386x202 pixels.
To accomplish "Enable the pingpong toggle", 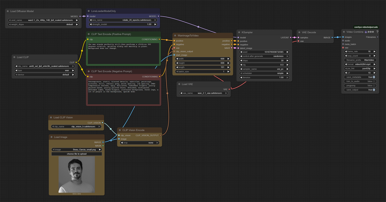I will pos(374,86).
